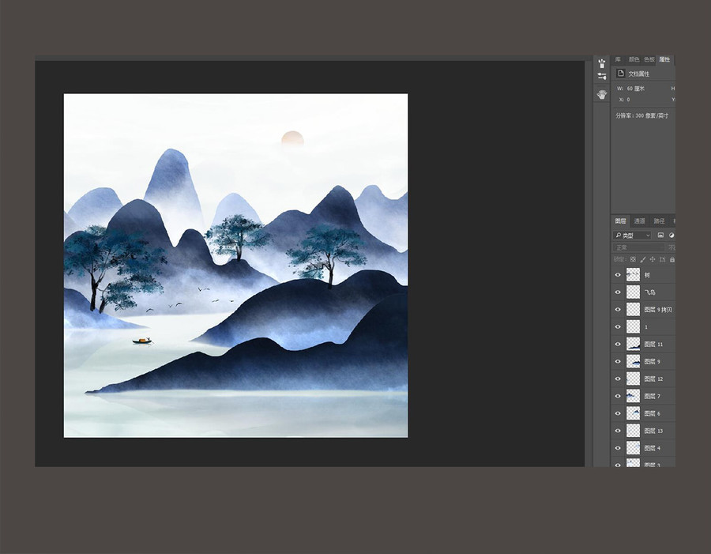
Task: Select the 图层 9 layer thumbnail
Action: tap(633, 361)
